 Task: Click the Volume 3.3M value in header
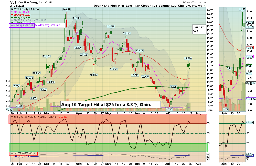tap(167, 6)
